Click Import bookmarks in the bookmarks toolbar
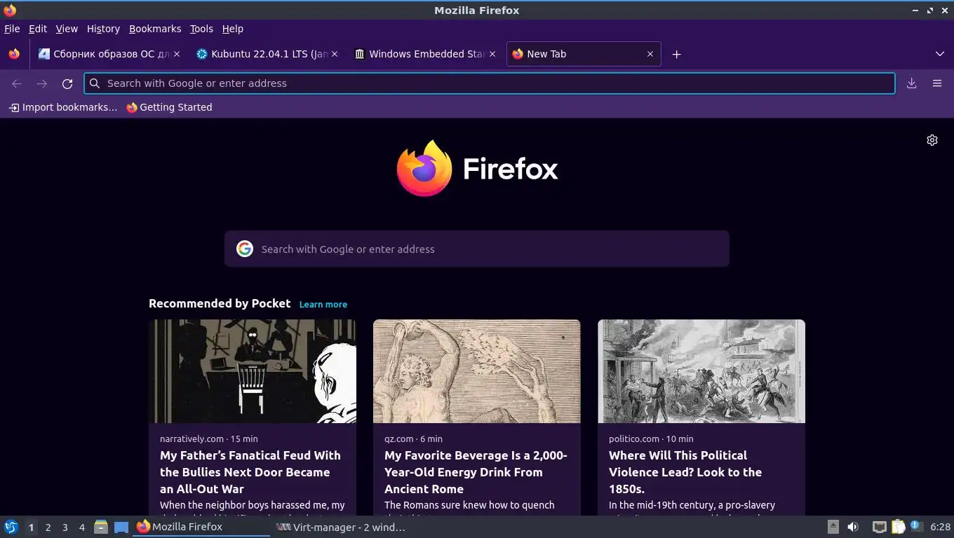The image size is (954, 538). pos(63,107)
